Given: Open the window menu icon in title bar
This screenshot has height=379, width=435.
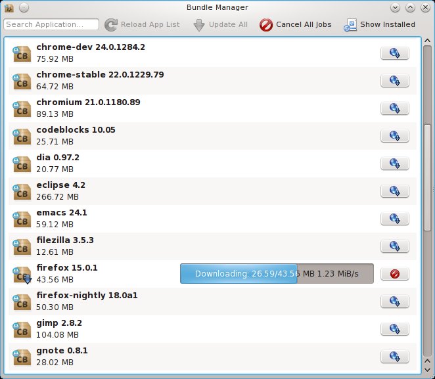Looking at the screenshot, I should click(x=9, y=7).
